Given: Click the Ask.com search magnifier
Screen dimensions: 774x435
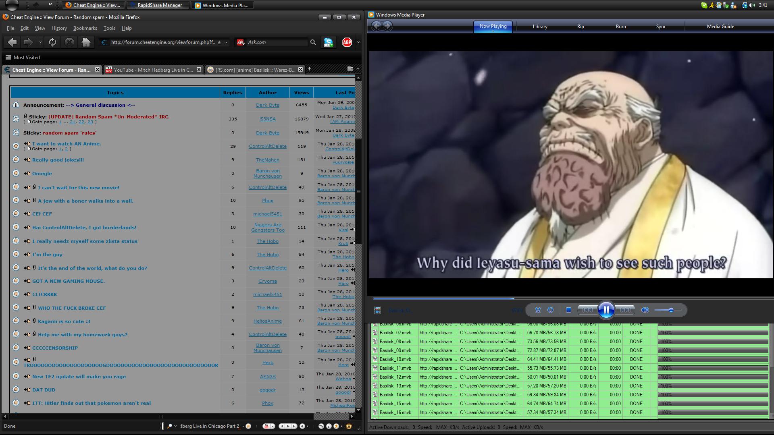Looking at the screenshot, I should pyautogui.click(x=313, y=42).
